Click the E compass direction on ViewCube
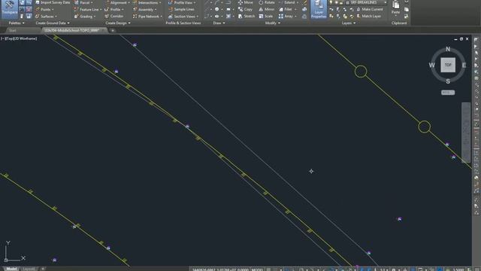This screenshot has height=271, width=481. 464,65
